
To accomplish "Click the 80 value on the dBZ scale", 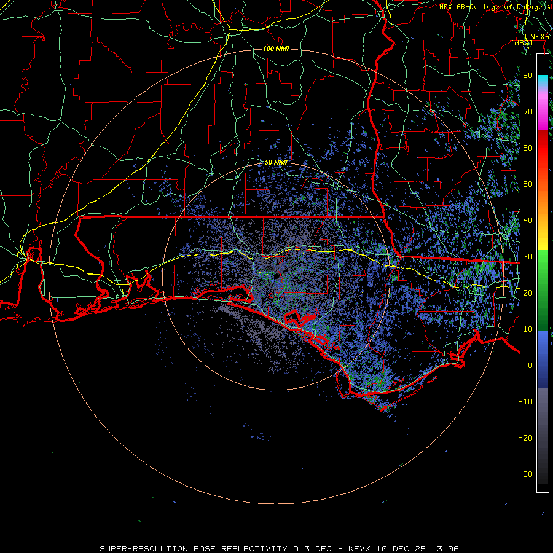I will (x=528, y=75).
